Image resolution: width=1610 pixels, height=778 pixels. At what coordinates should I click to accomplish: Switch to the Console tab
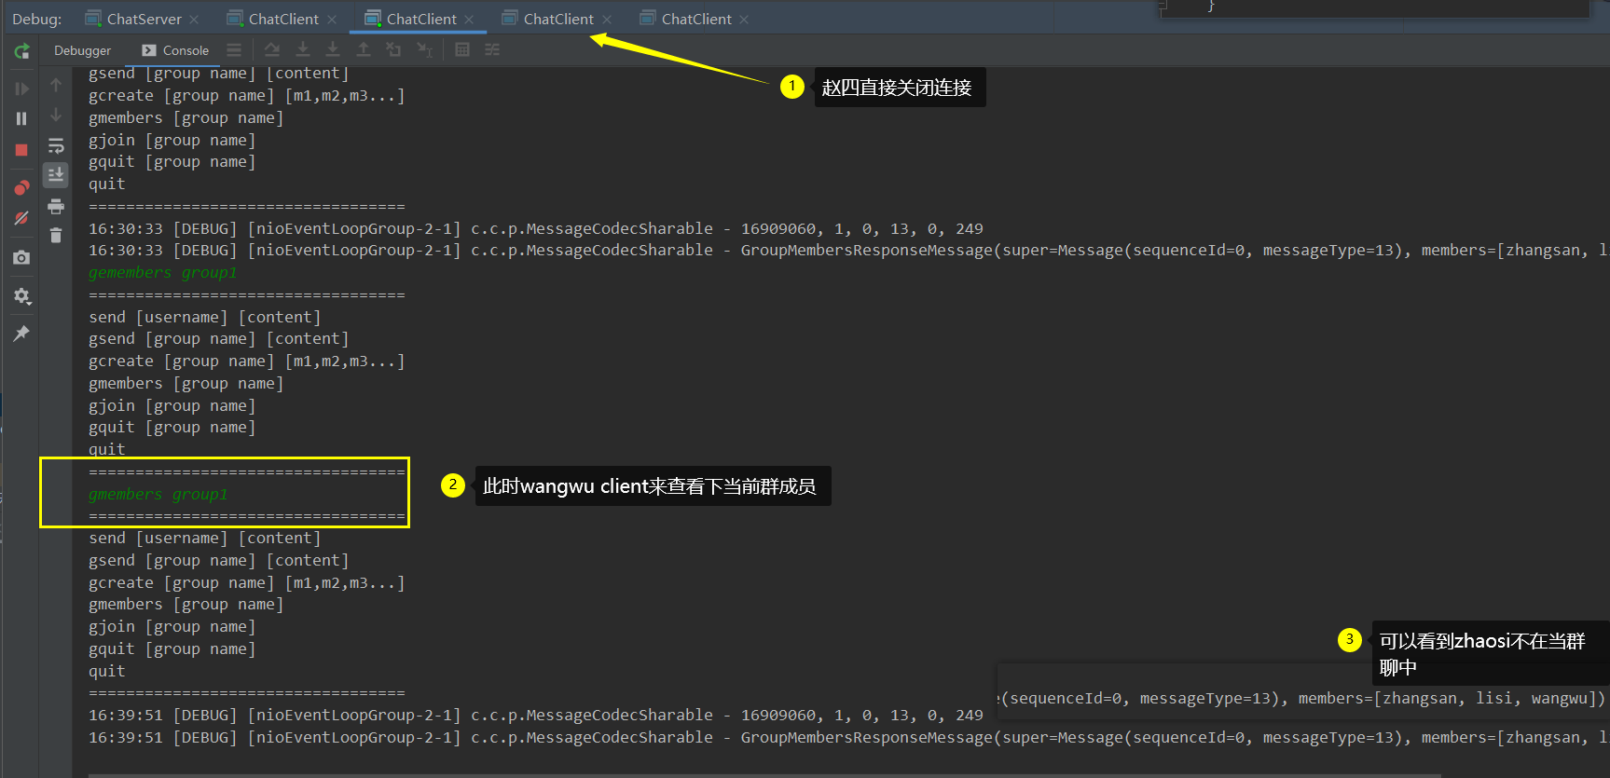click(x=175, y=50)
